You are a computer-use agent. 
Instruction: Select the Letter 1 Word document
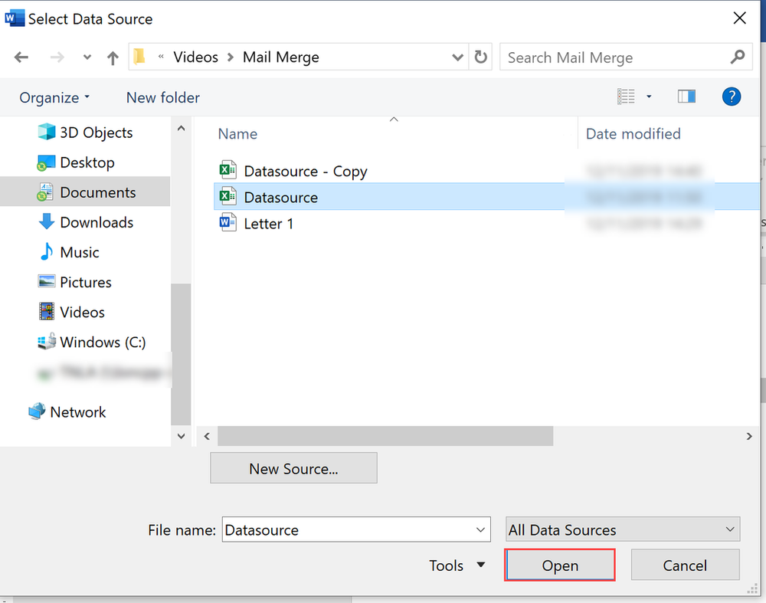click(x=268, y=224)
